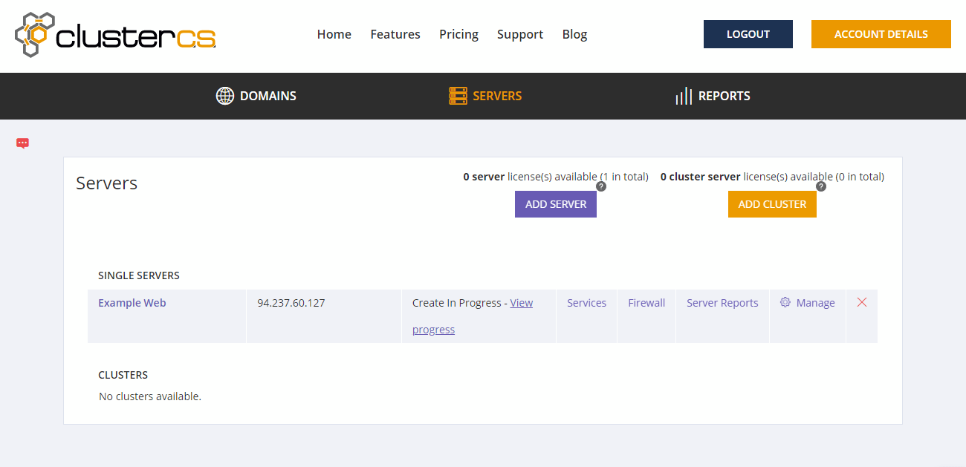Open the Blog link
The height and width of the screenshot is (467, 966).
click(574, 34)
